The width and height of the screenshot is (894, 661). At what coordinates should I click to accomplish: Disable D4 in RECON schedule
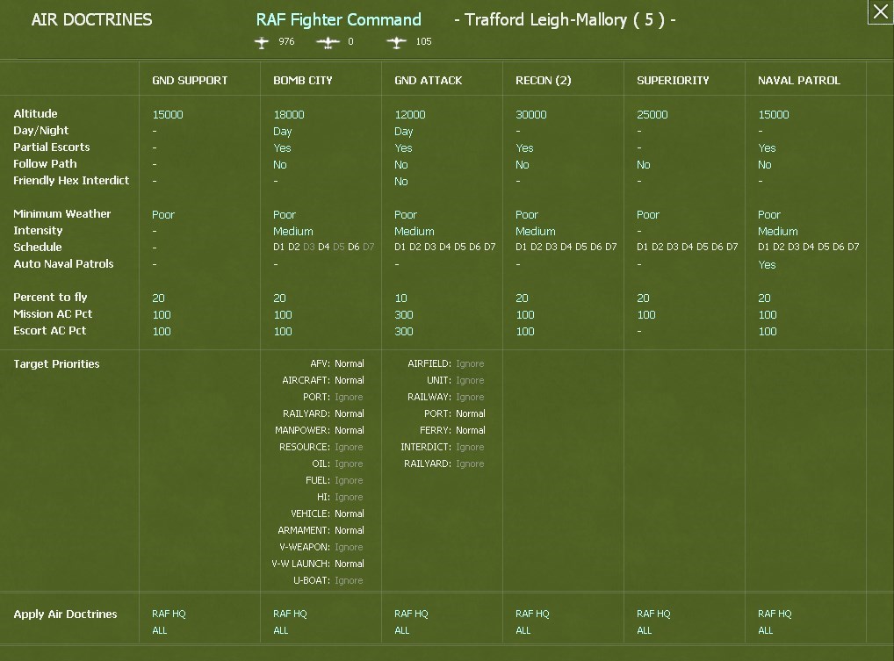[x=566, y=248]
